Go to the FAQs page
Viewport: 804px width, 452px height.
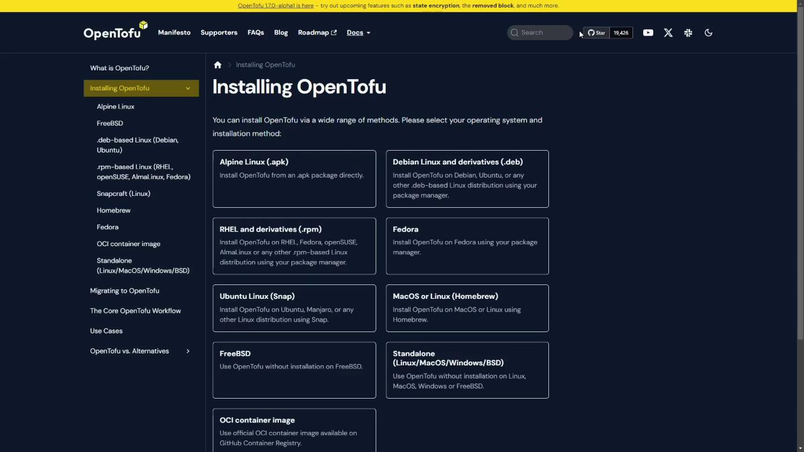256,33
